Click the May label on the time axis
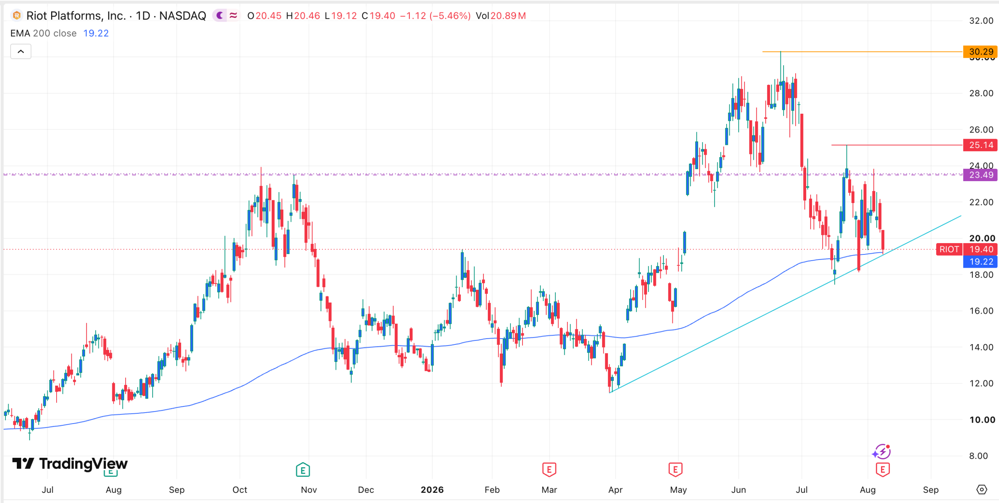The height and width of the screenshot is (503, 999). [678, 490]
